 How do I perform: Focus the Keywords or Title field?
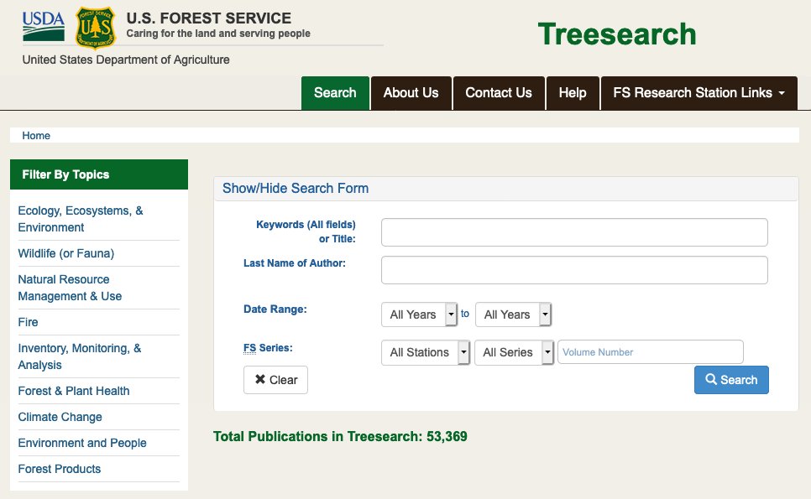coord(574,232)
